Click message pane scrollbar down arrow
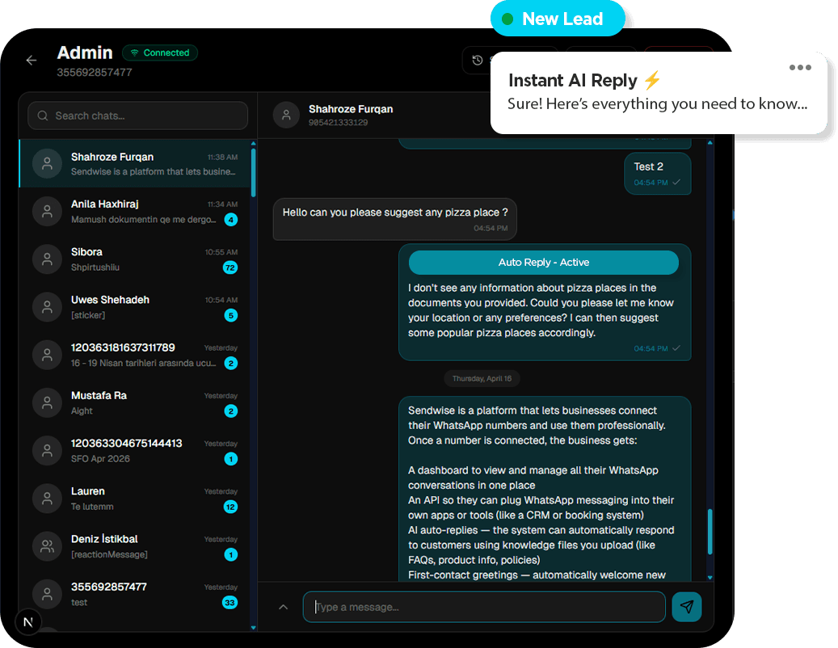This screenshot has width=838, height=648. pos(710,578)
